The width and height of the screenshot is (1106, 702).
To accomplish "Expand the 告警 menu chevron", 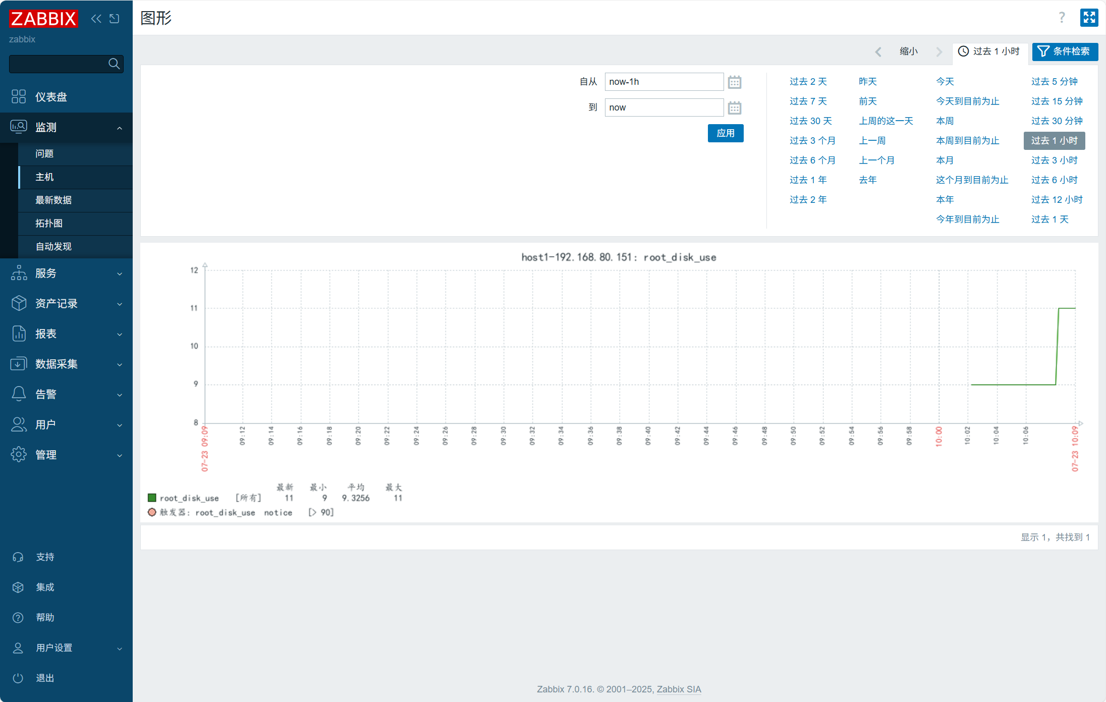I will coord(120,395).
